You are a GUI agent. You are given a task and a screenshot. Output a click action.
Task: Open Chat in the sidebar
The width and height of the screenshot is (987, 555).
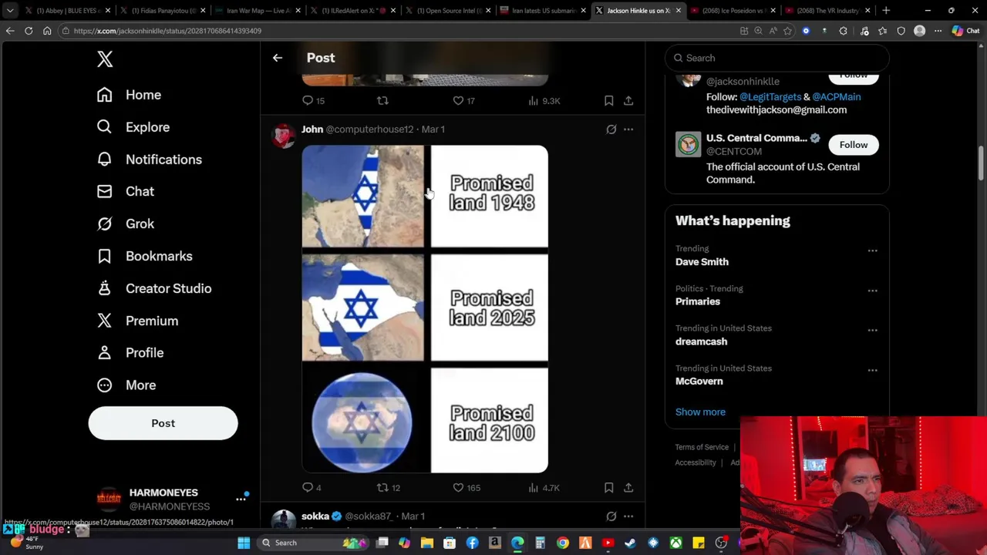(125, 191)
